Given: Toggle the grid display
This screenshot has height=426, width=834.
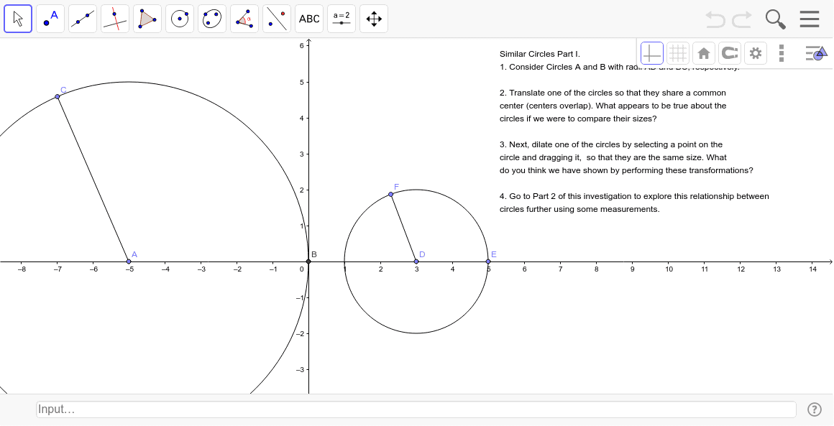Looking at the screenshot, I should point(678,52).
